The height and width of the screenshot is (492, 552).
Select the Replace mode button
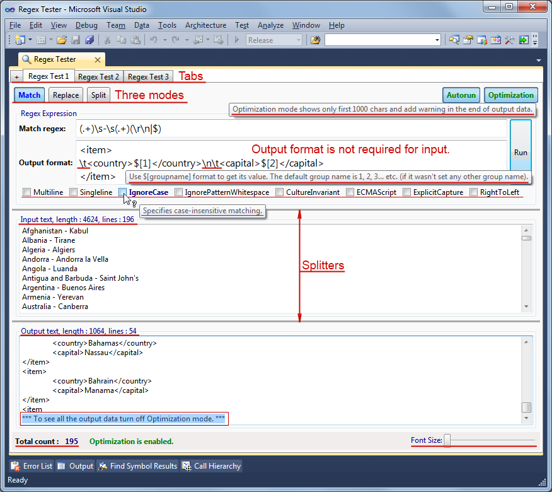point(66,95)
